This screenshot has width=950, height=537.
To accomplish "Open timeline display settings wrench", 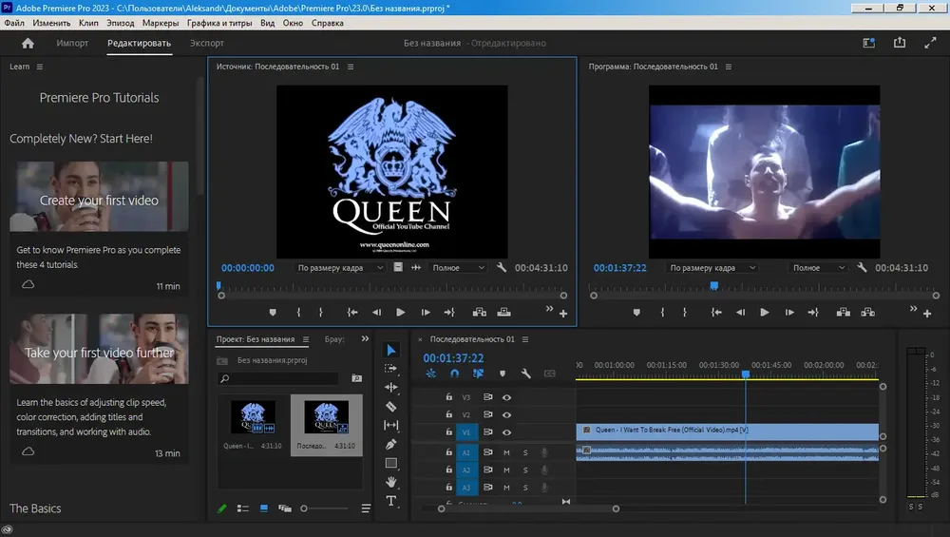I will point(526,374).
